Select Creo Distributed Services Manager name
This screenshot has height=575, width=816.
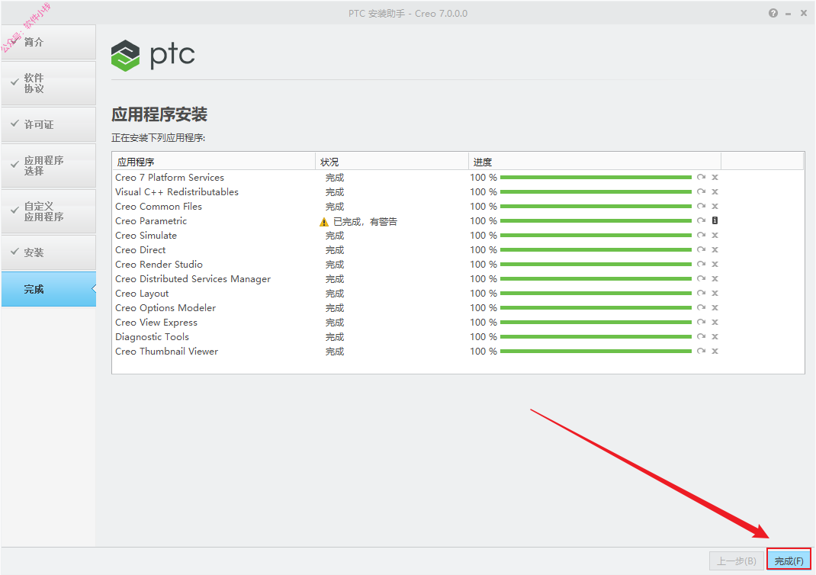(193, 279)
